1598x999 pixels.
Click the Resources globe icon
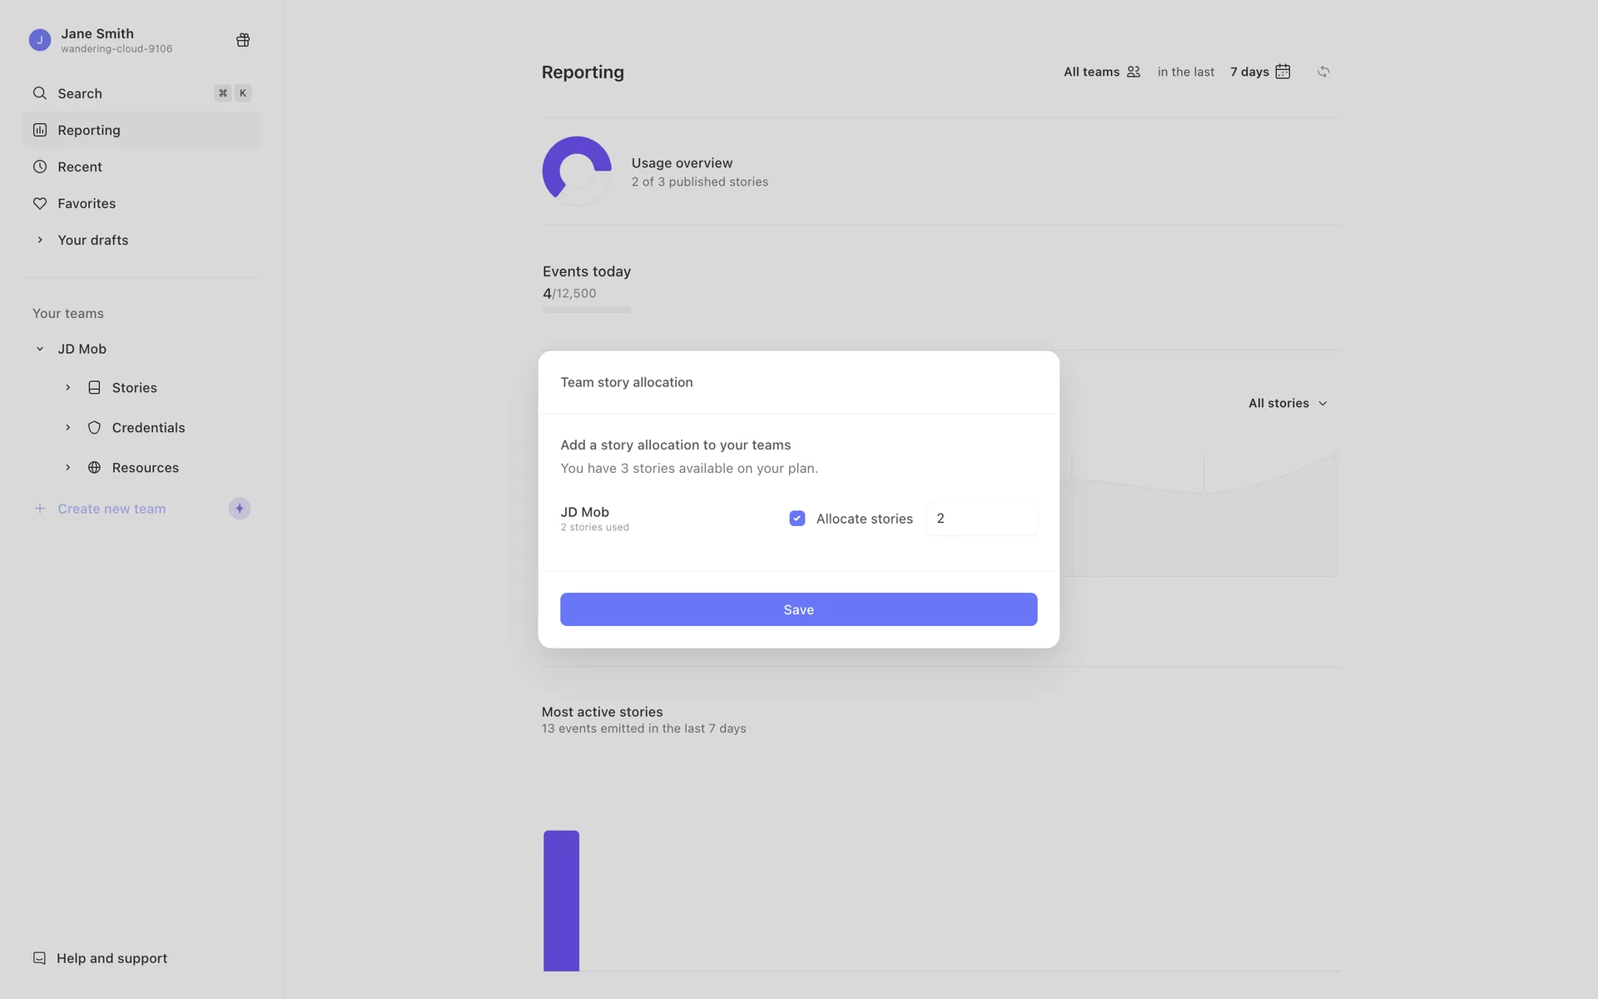point(95,468)
